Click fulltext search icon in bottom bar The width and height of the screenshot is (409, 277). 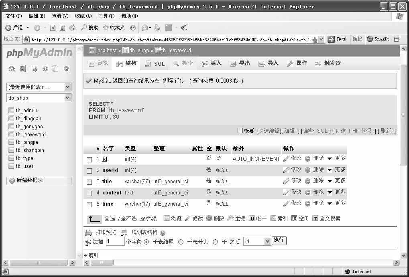[x=315, y=218]
